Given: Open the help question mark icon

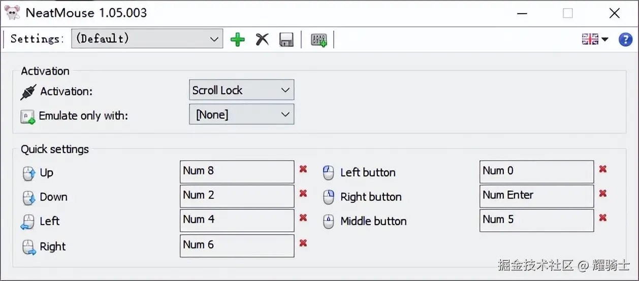Looking at the screenshot, I should (x=625, y=40).
